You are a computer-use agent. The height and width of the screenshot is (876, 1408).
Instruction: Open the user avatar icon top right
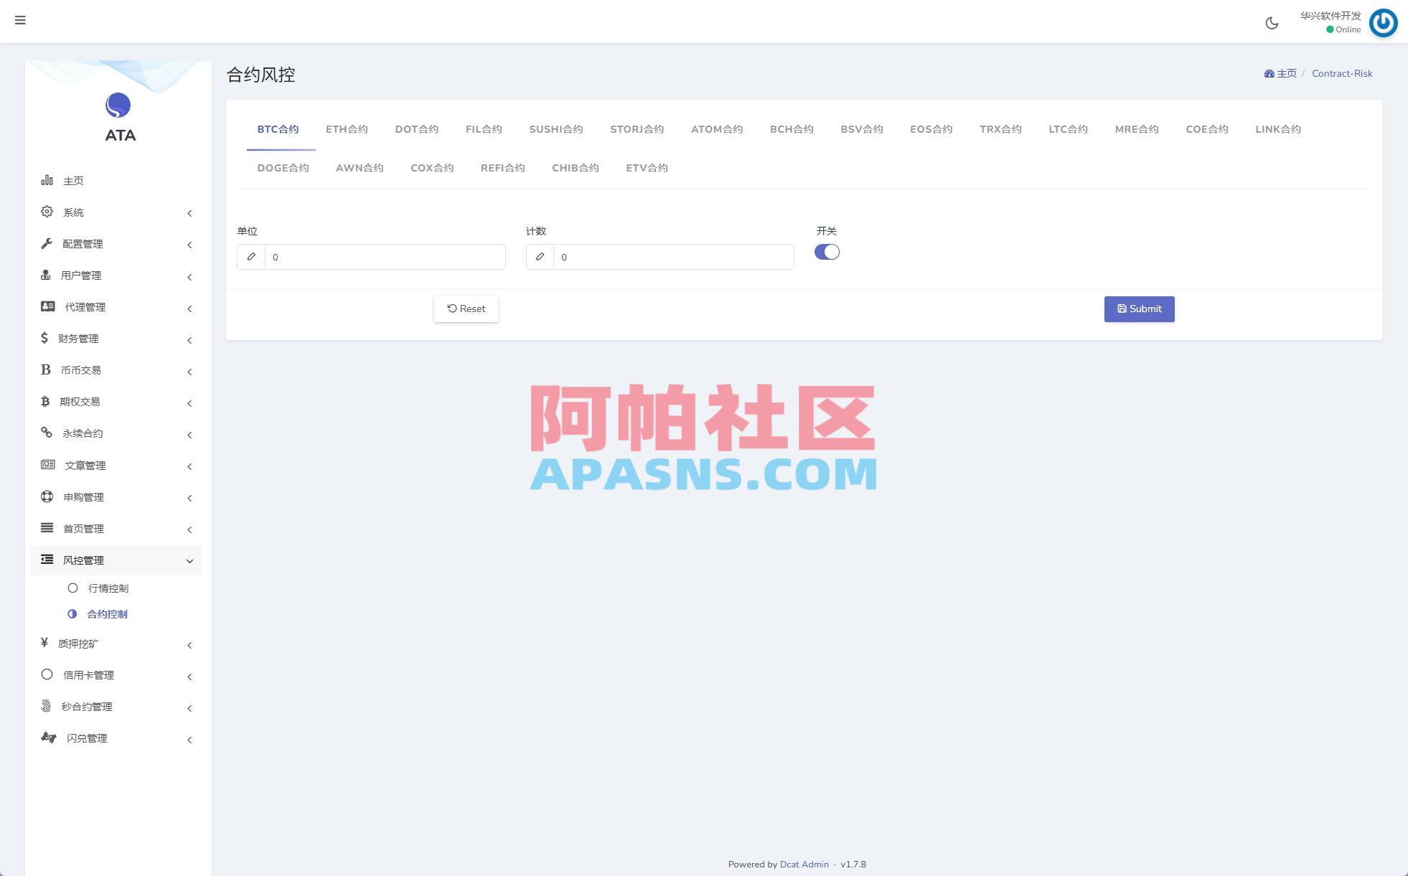point(1383,23)
